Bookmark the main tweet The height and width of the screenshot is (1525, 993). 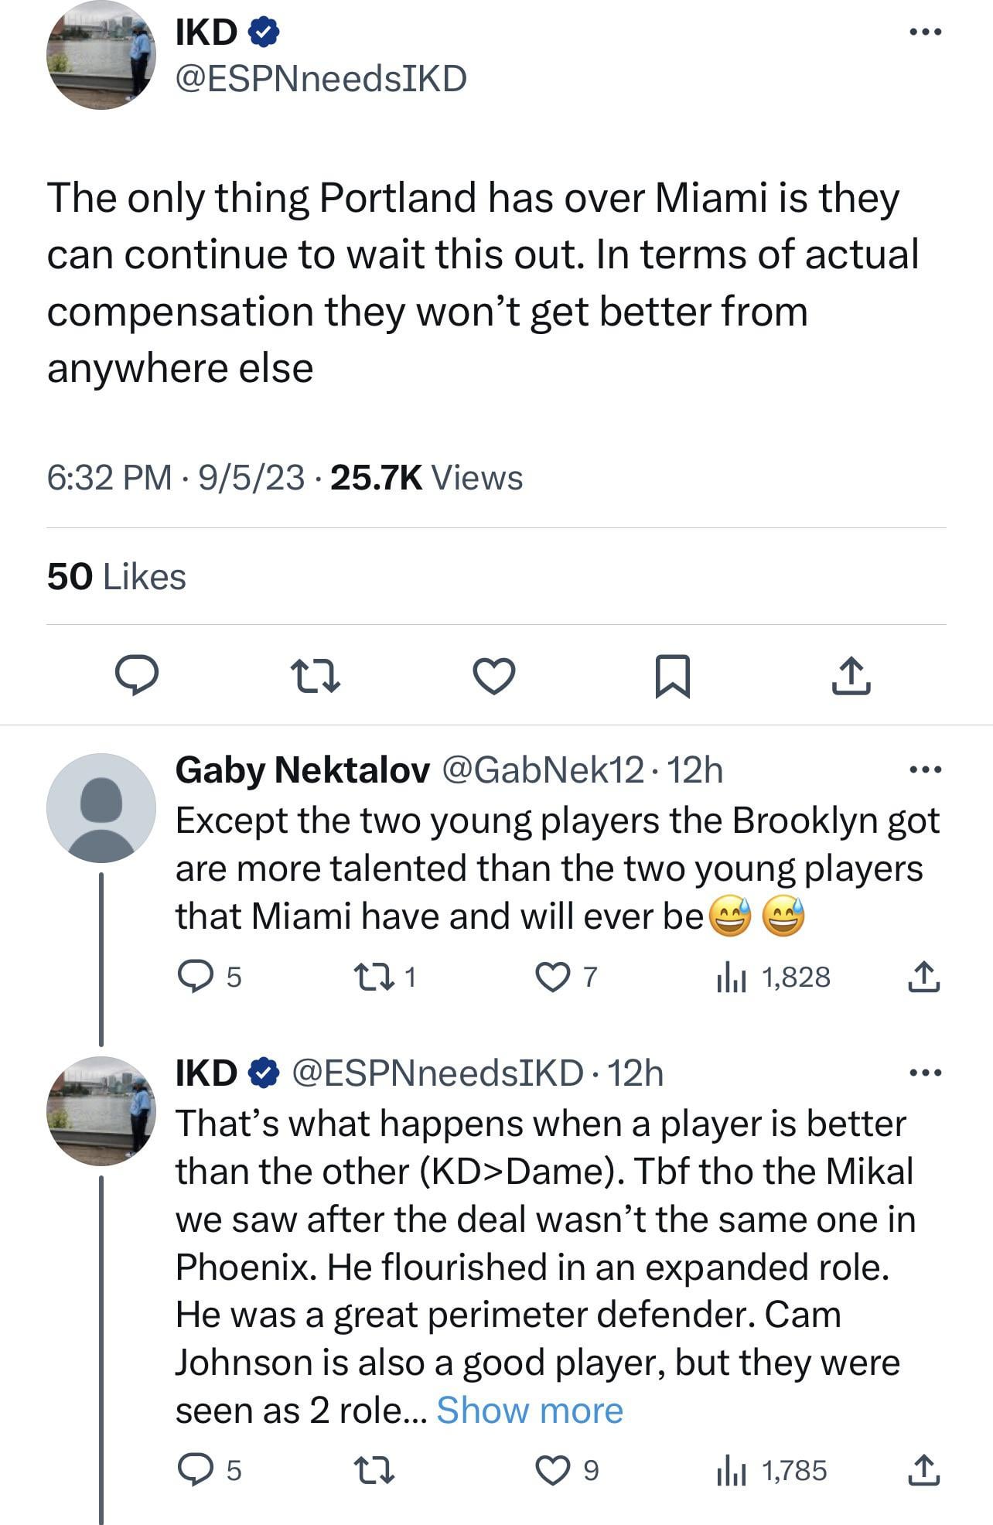(672, 675)
